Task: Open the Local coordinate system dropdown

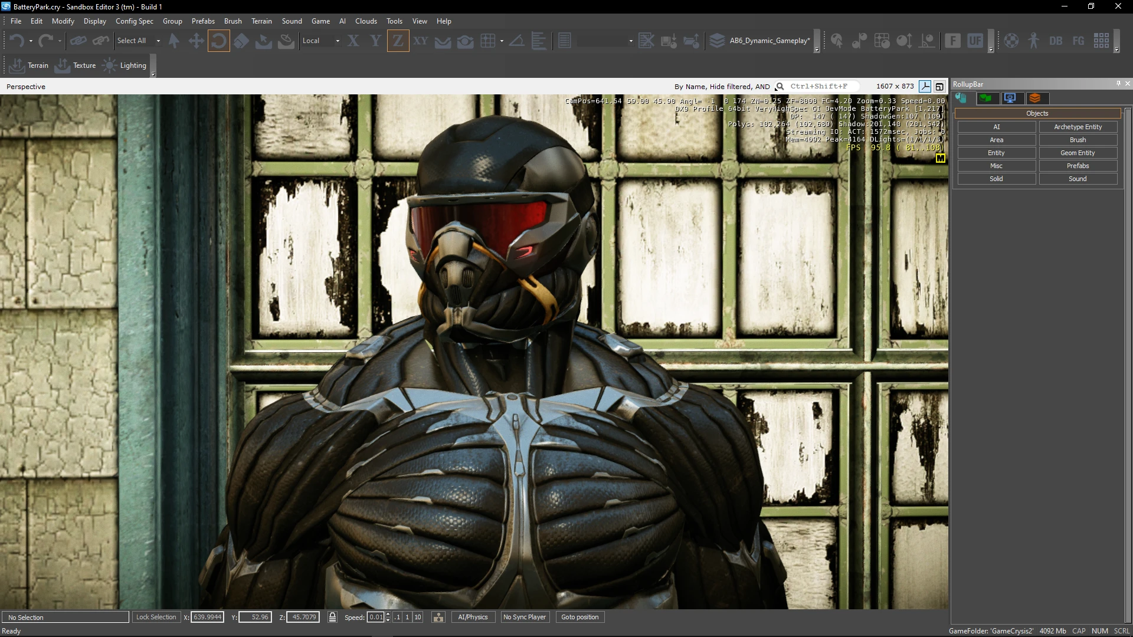Action: coord(337,41)
